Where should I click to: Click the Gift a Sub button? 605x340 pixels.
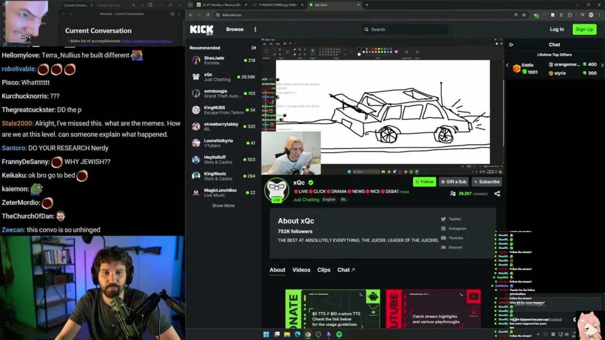453,182
